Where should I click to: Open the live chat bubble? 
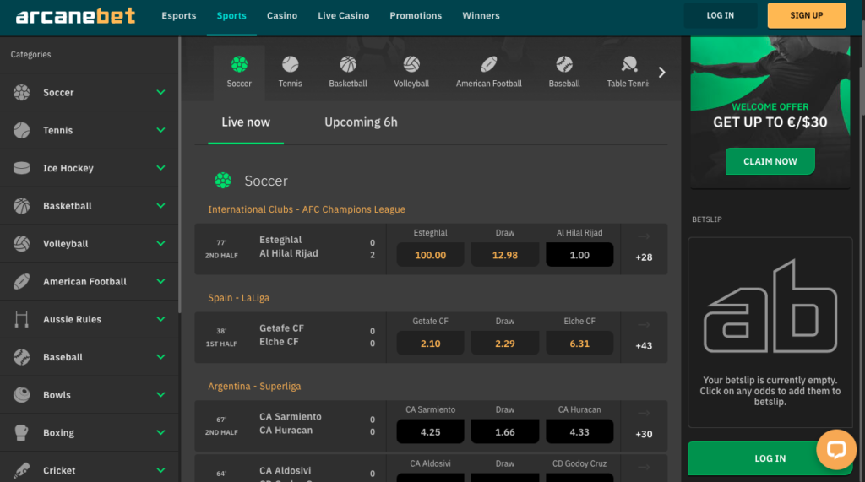[836, 449]
